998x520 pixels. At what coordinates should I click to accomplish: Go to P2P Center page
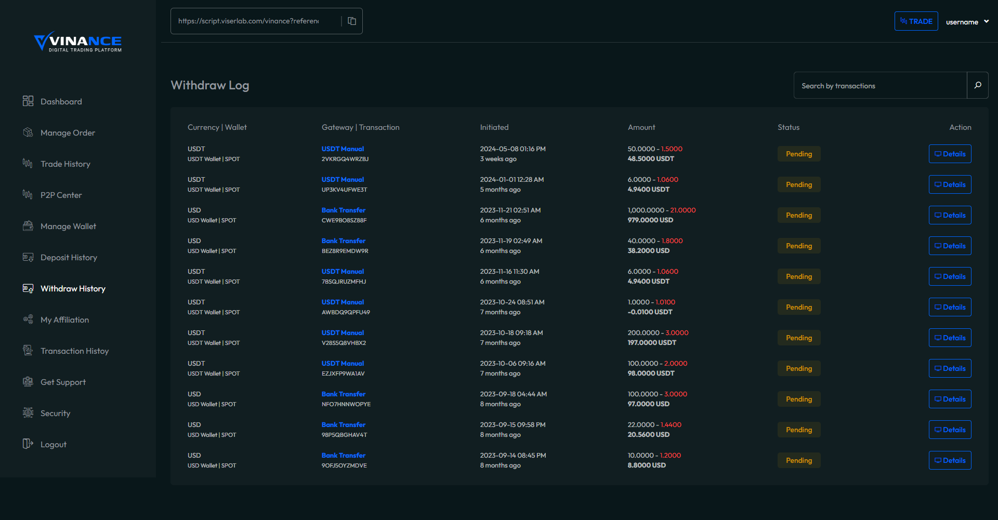(x=61, y=195)
